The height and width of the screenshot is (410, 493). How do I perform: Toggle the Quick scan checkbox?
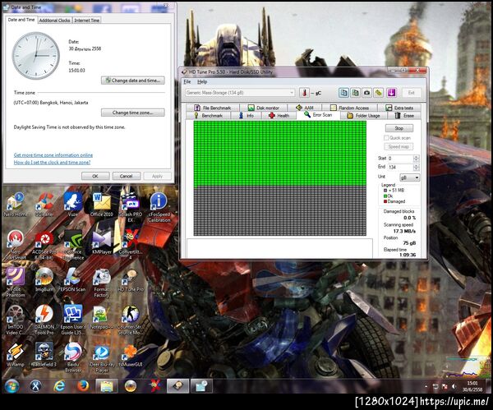386,138
